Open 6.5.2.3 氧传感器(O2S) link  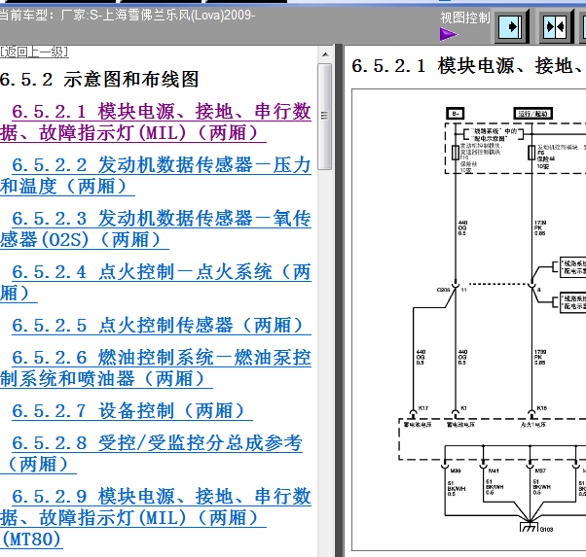click(156, 228)
